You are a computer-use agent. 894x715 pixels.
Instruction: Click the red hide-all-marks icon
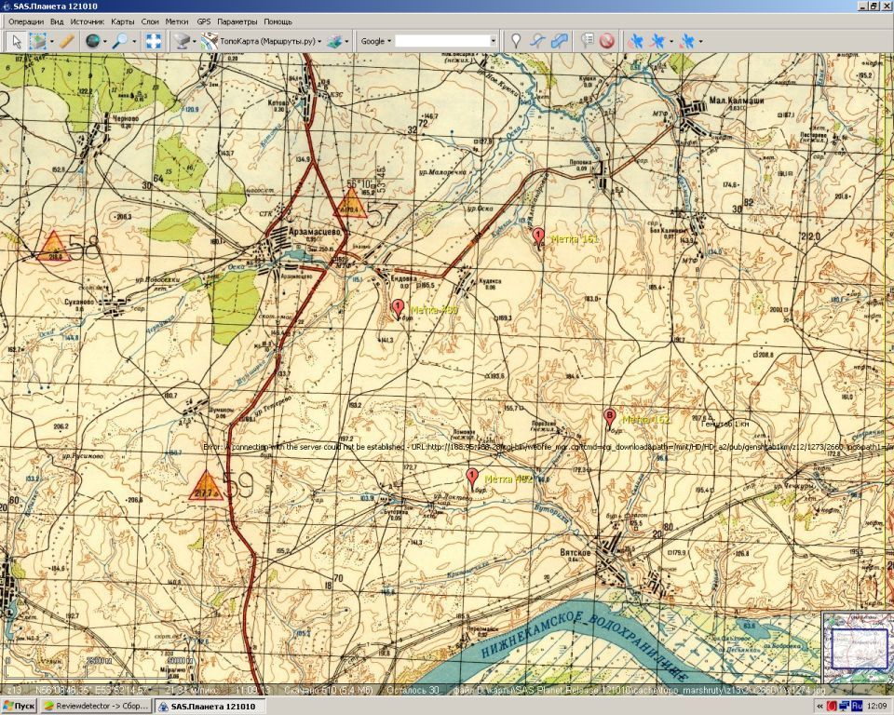(607, 41)
